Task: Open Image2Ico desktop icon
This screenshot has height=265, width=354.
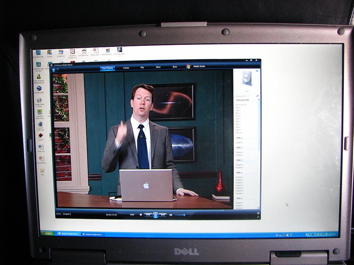Action: (61, 53)
